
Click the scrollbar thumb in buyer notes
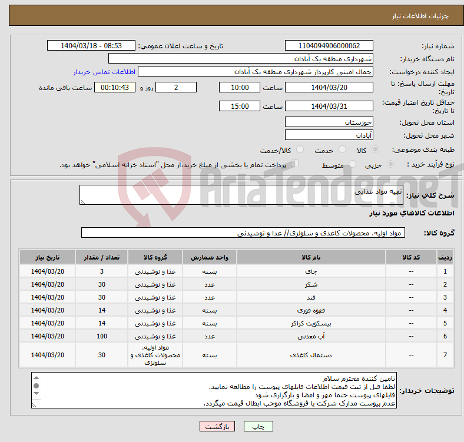click(36, 385)
